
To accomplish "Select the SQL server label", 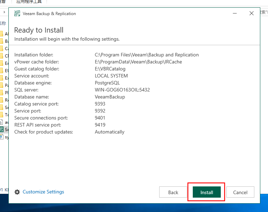I will [x=26, y=90].
